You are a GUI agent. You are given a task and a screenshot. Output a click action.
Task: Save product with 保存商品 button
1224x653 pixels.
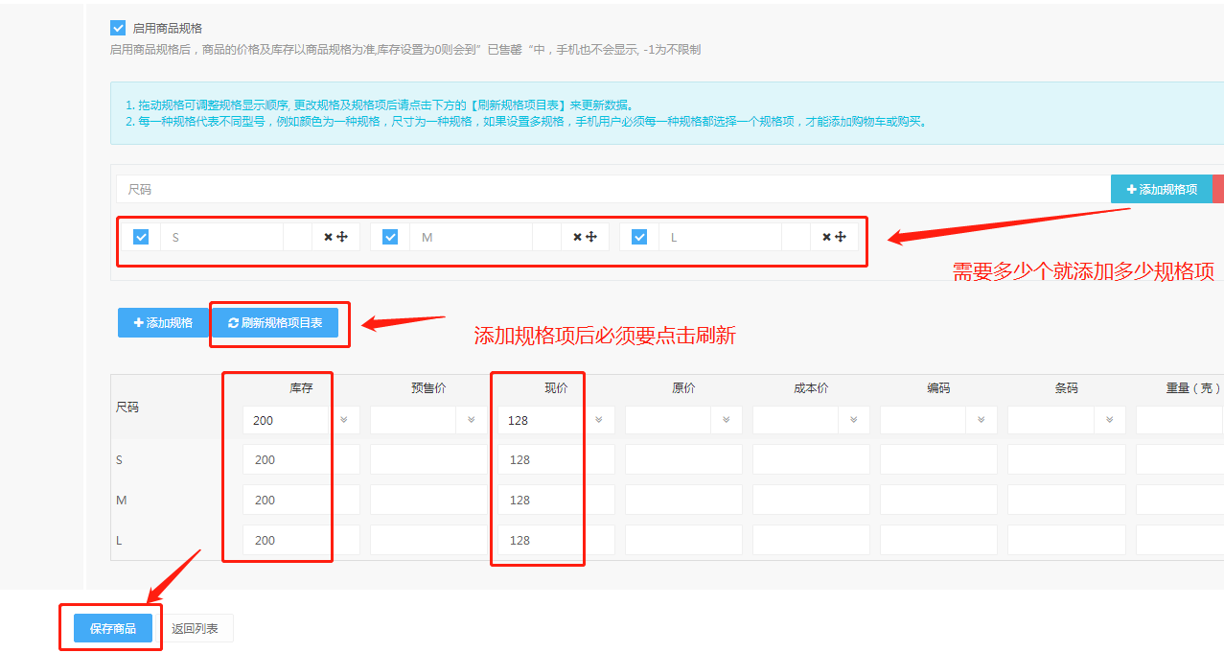point(113,629)
